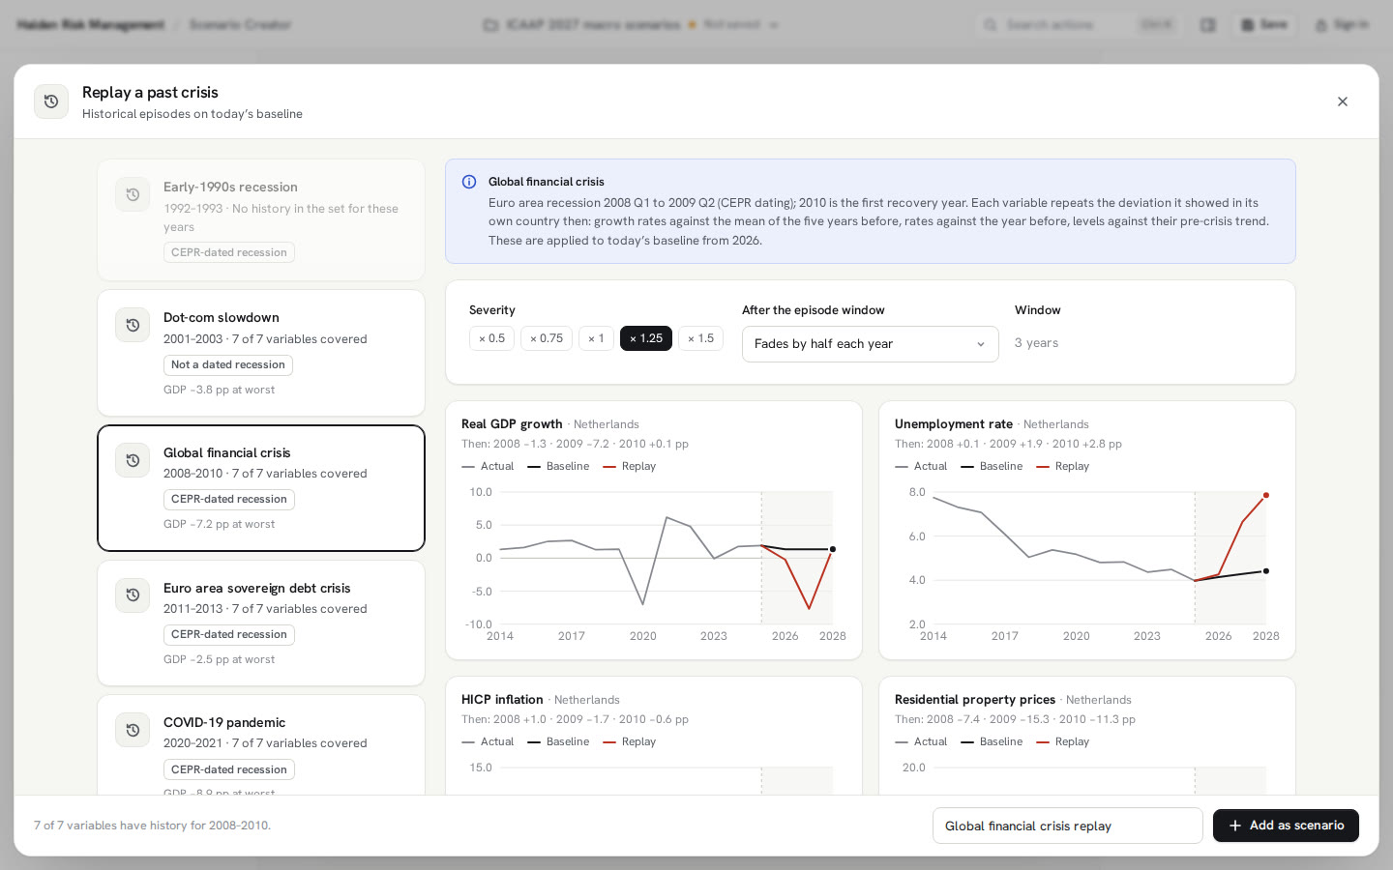Toggle Replay series in Unemployment rate legend
This screenshot has width=1393, height=870.
click(x=1062, y=466)
